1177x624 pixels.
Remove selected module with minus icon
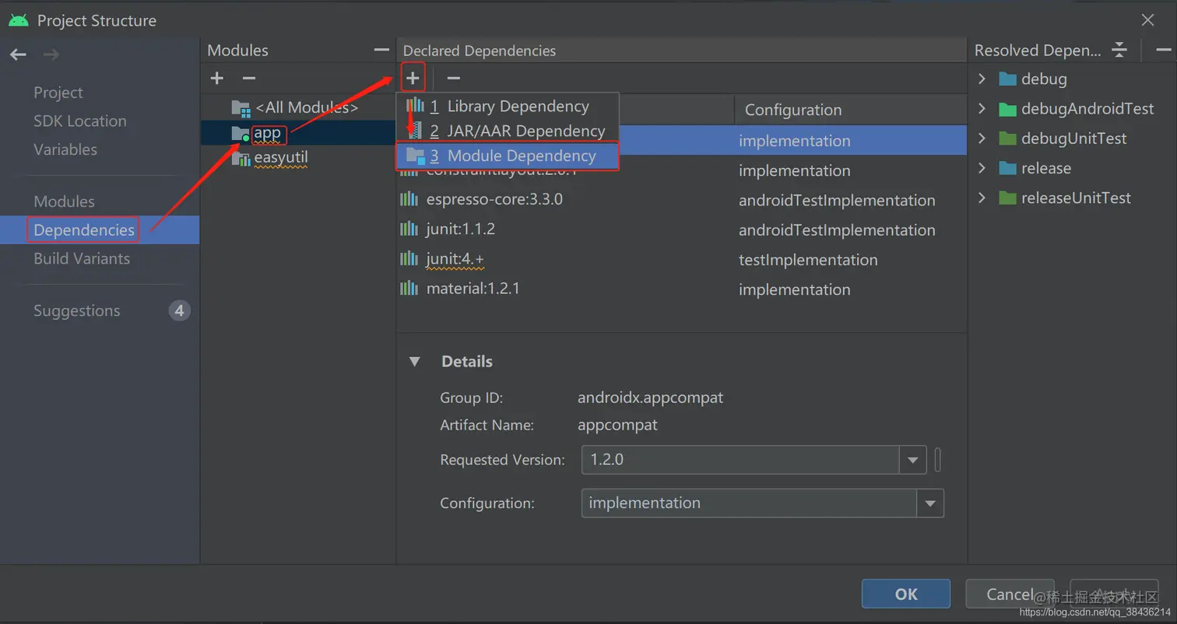click(x=248, y=78)
